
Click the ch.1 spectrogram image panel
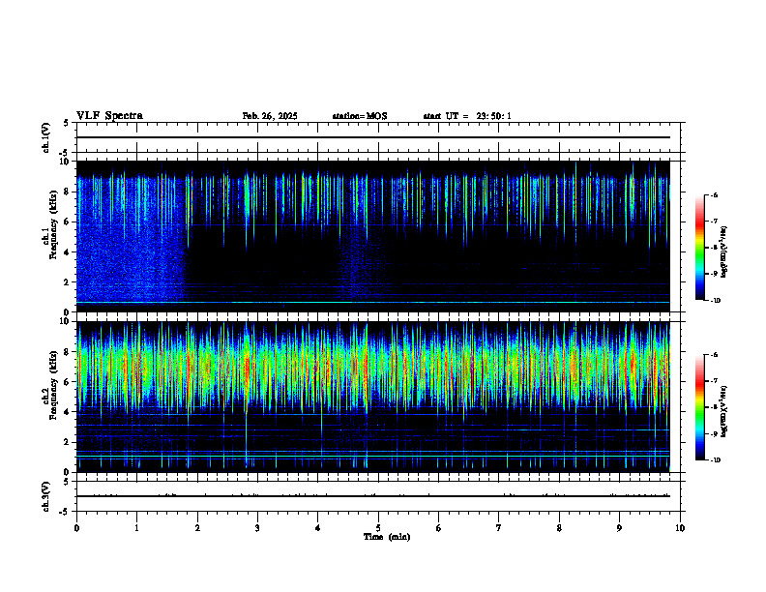373,236
